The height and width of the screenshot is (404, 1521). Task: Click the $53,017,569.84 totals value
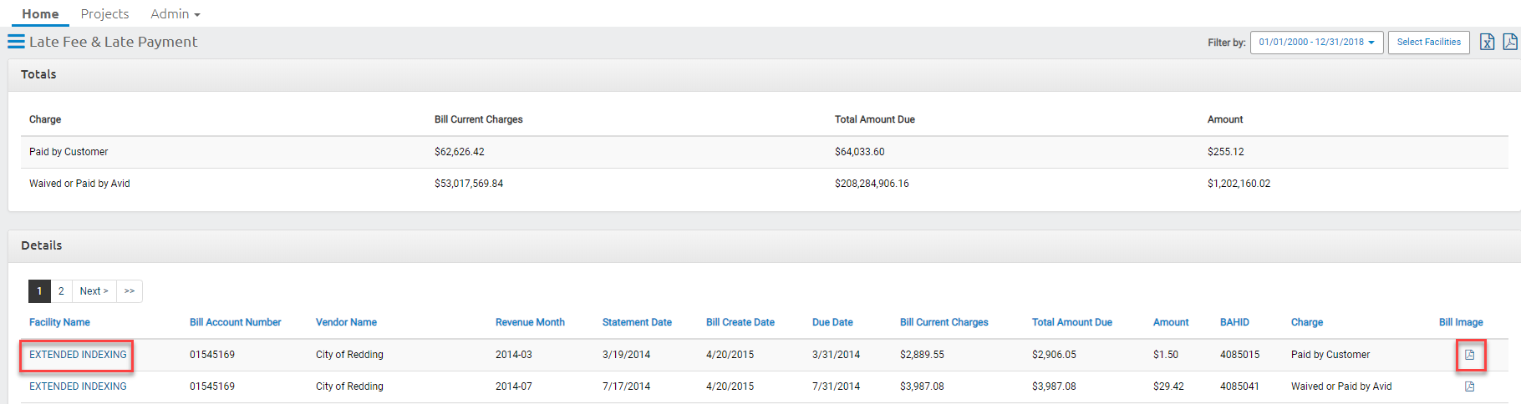469,184
